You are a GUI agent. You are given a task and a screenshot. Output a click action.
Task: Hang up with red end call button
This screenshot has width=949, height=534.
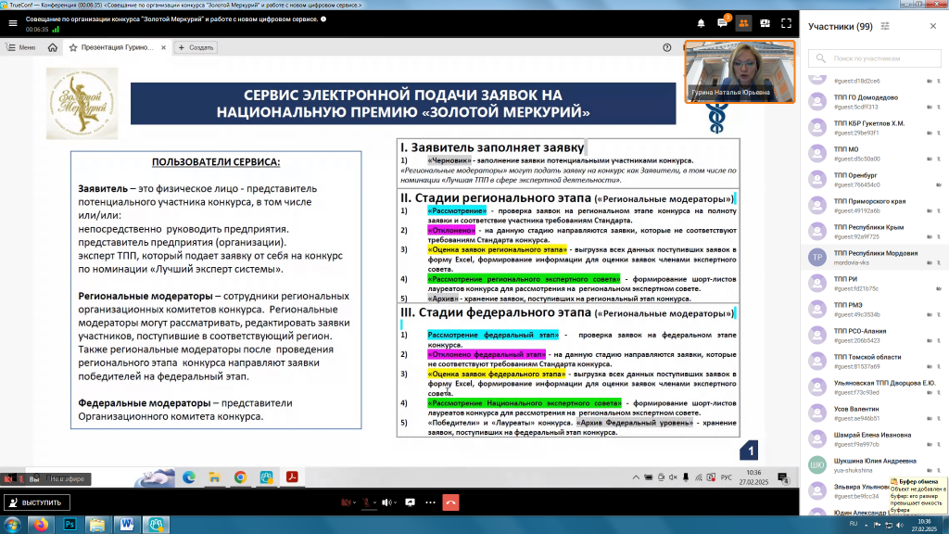pos(450,502)
